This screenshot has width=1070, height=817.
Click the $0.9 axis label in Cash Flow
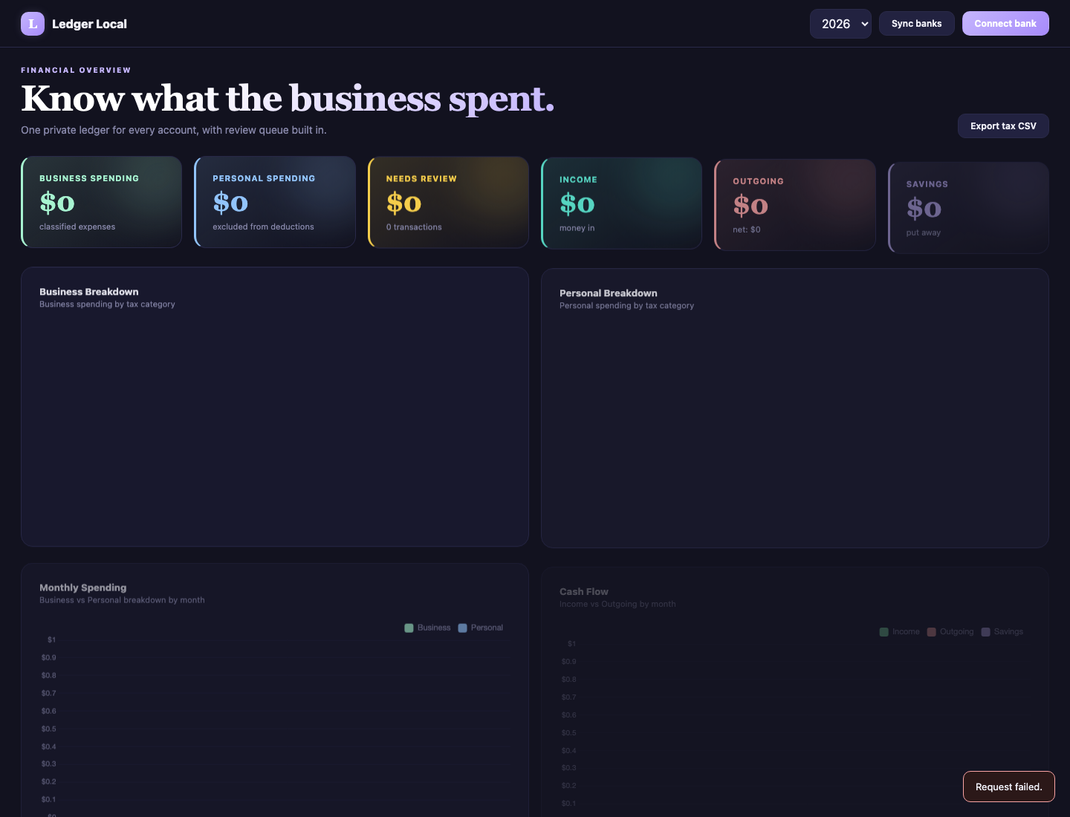(569, 662)
